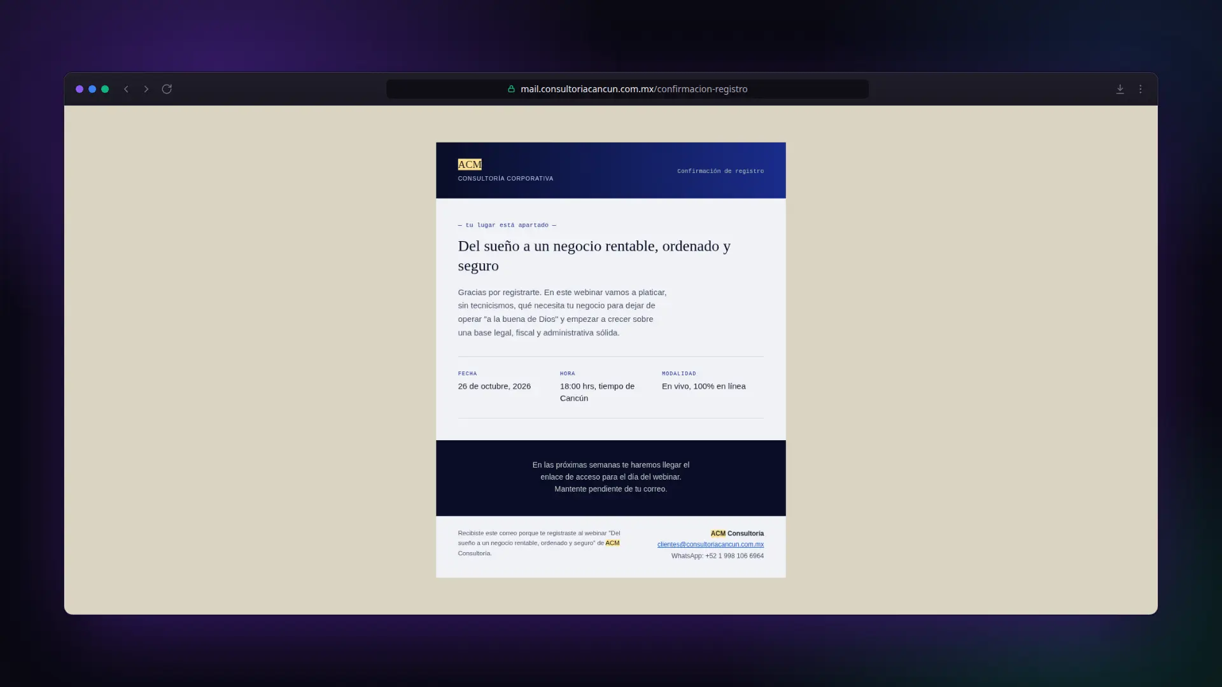Screen dimensions: 1222x687
Task: Click the 'HORA' label
Action: pos(568,373)
